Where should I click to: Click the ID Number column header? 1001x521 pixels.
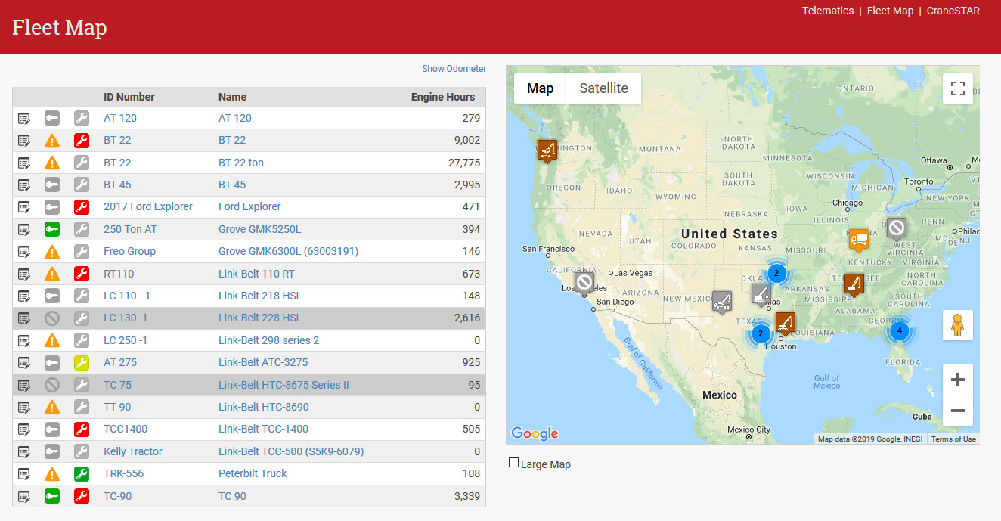click(x=129, y=97)
